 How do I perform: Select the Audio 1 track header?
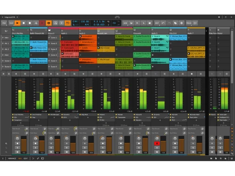coord(70,32)
